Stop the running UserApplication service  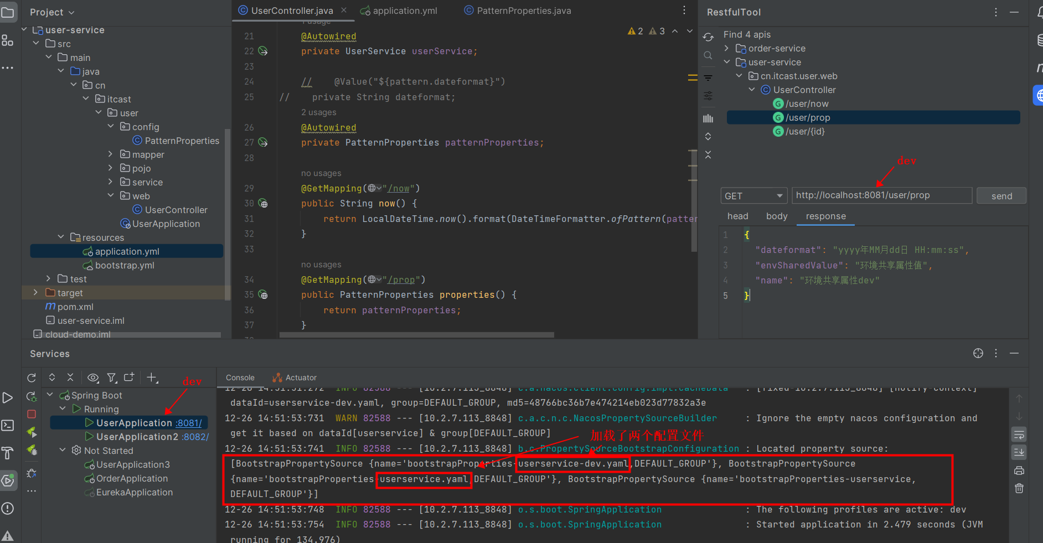(32, 414)
